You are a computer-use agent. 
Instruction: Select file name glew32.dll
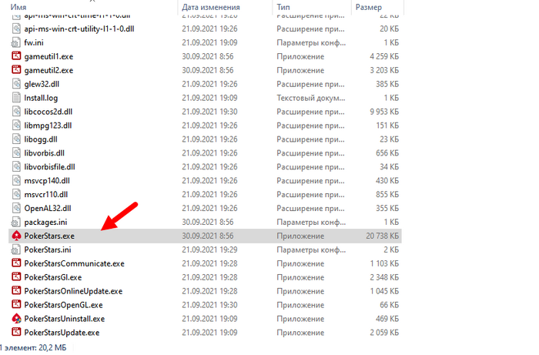[42, 84]
